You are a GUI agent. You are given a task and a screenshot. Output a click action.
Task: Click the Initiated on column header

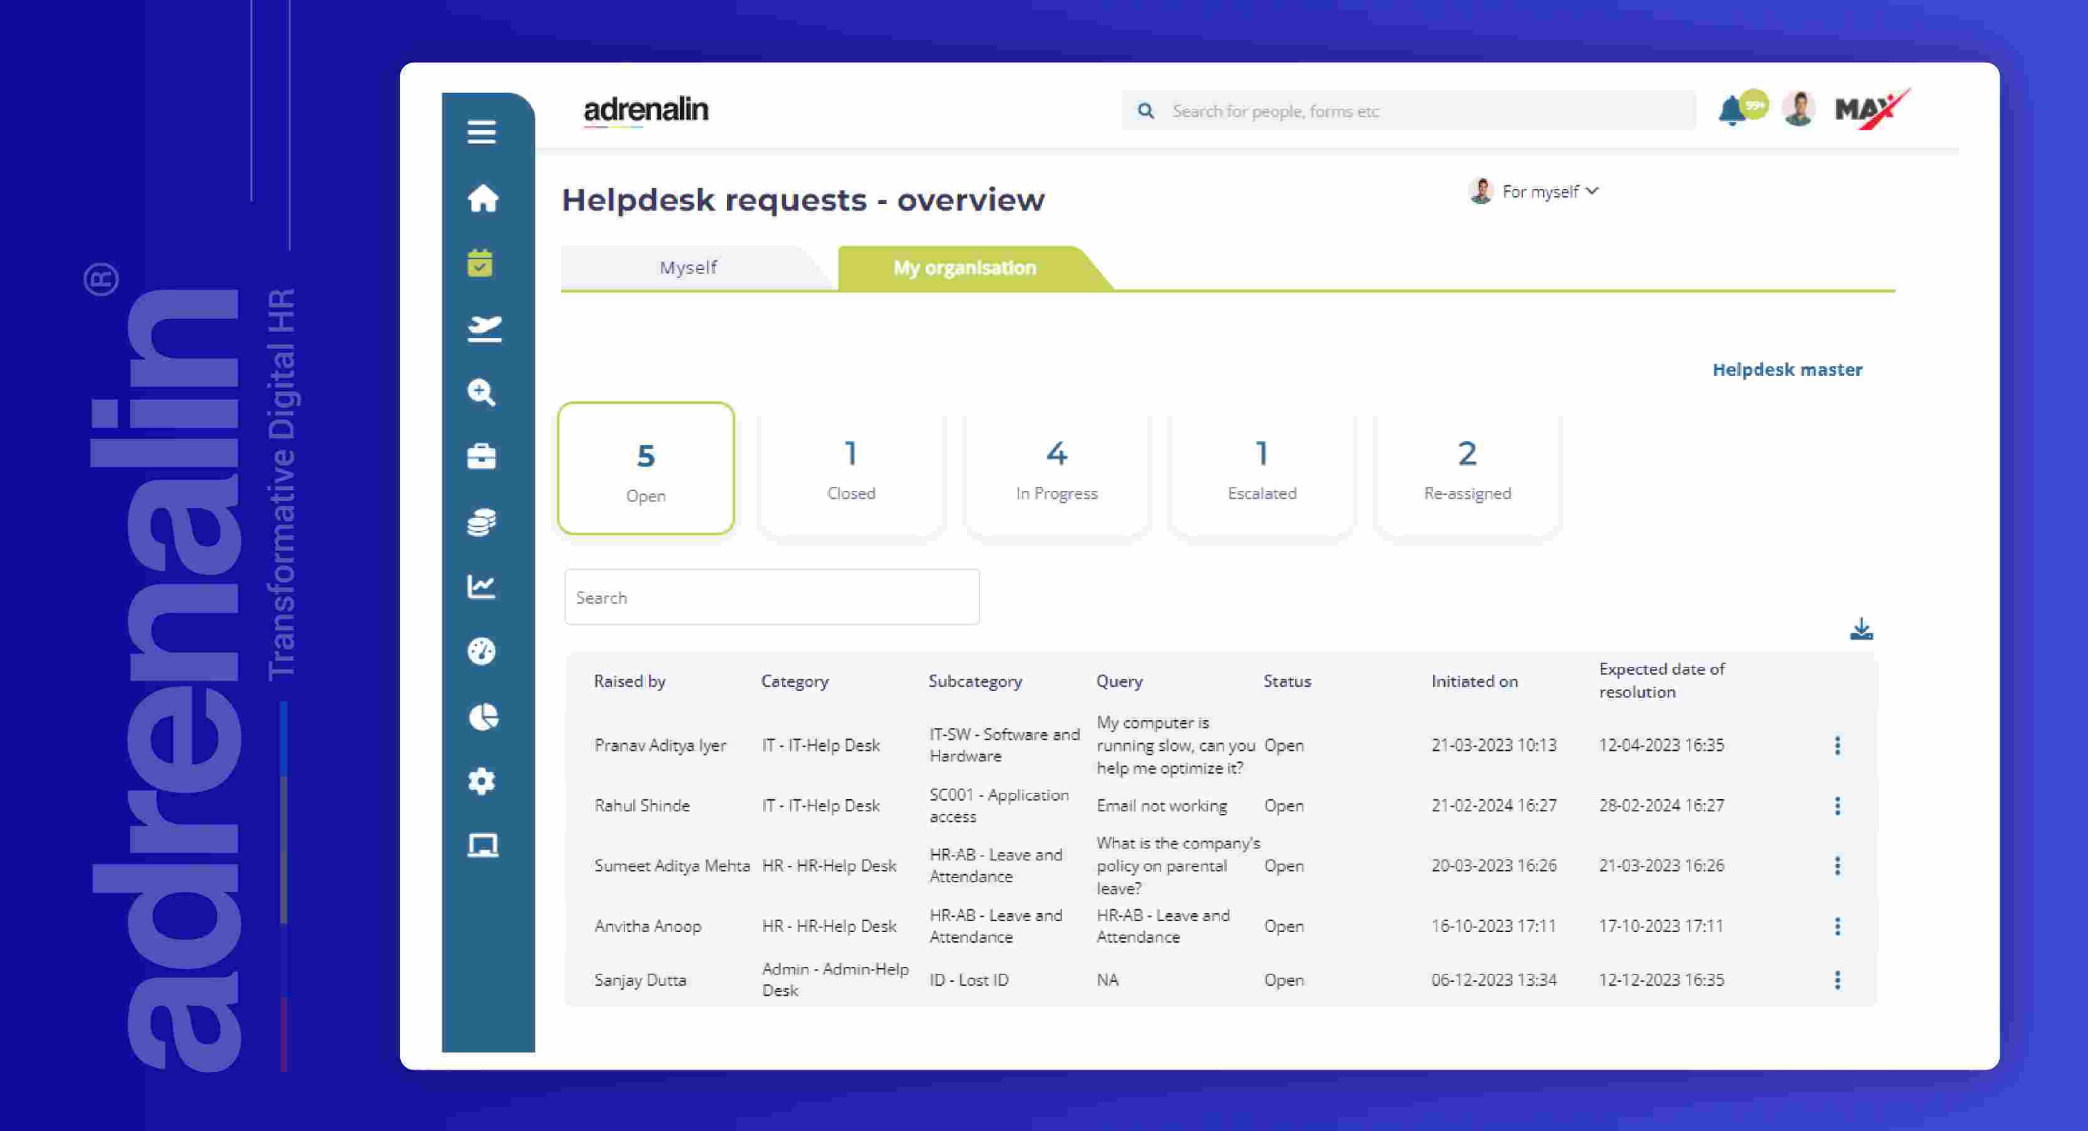1474,681
